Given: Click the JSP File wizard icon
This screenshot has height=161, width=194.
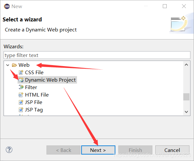Looking at the screenshot, I should click(x=21, y=102).
